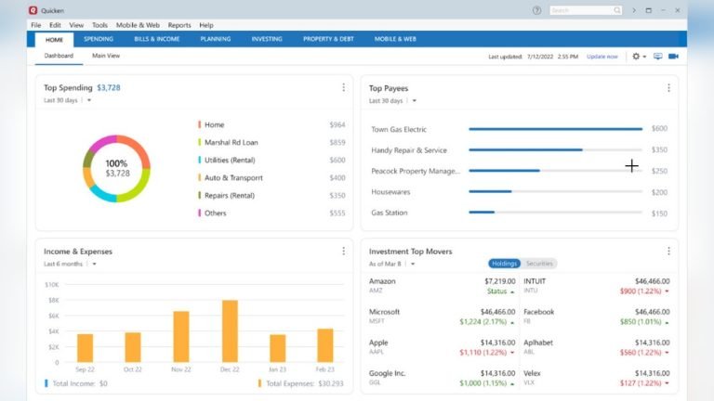Screen dimensions: 714x401
Task: Open the Tools menu
Action: click(99, 25)
